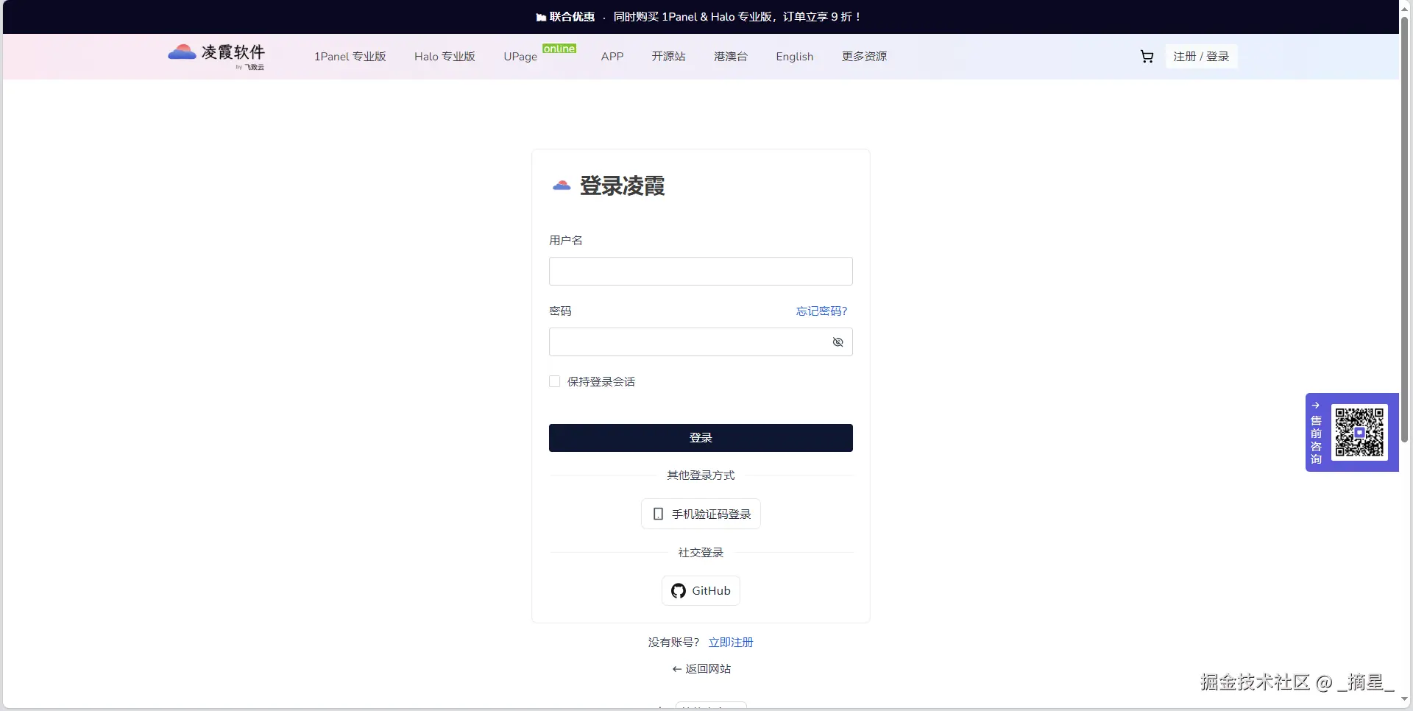Click the page vertical scrollbar

(x=1405, y=228)
